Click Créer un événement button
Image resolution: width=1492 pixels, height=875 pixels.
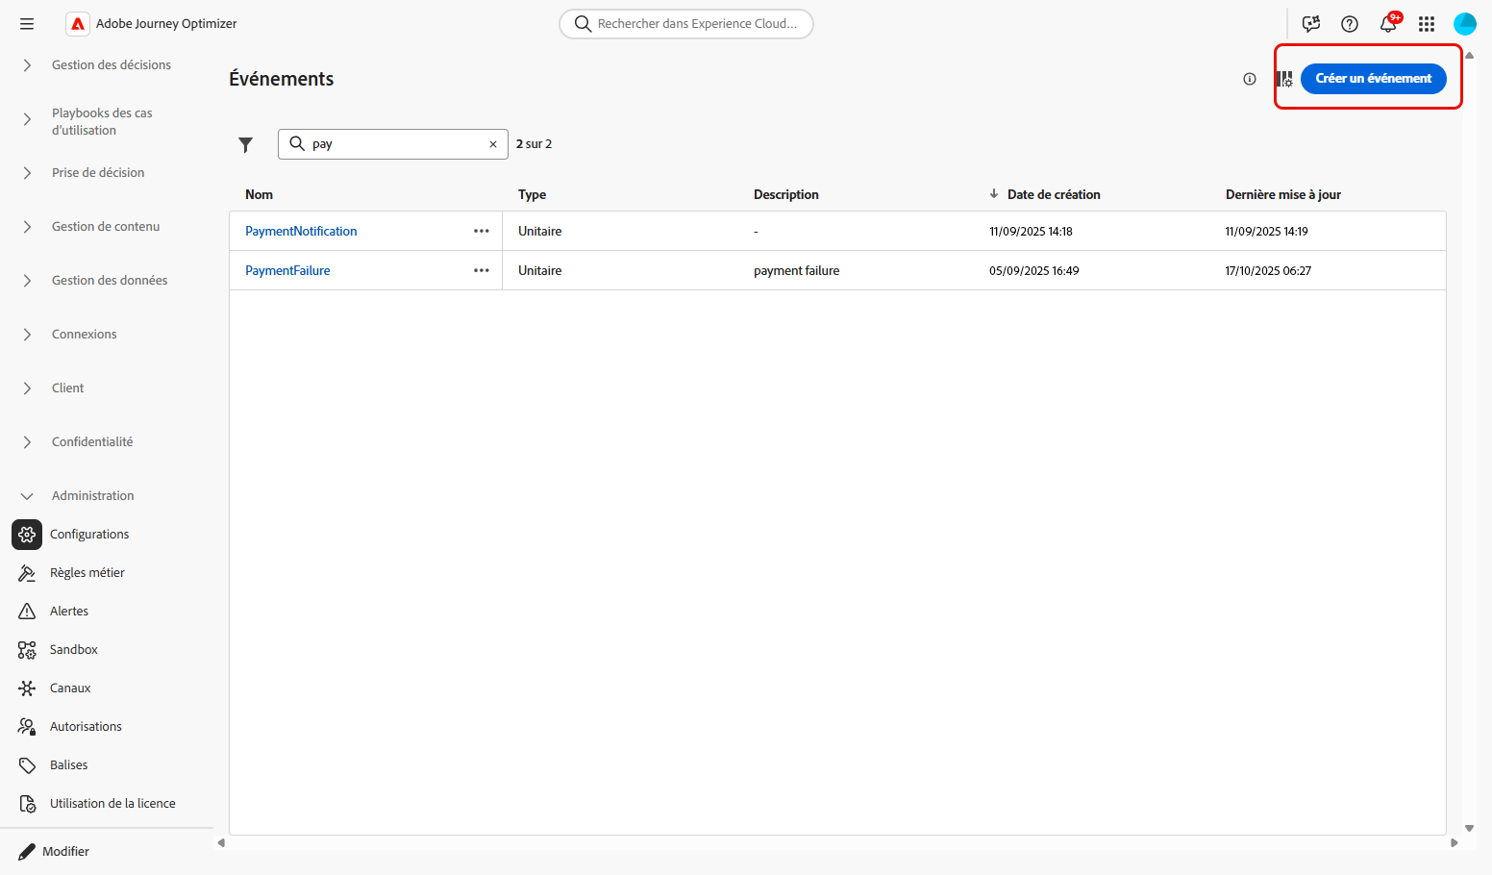[x=1373, y=79]
